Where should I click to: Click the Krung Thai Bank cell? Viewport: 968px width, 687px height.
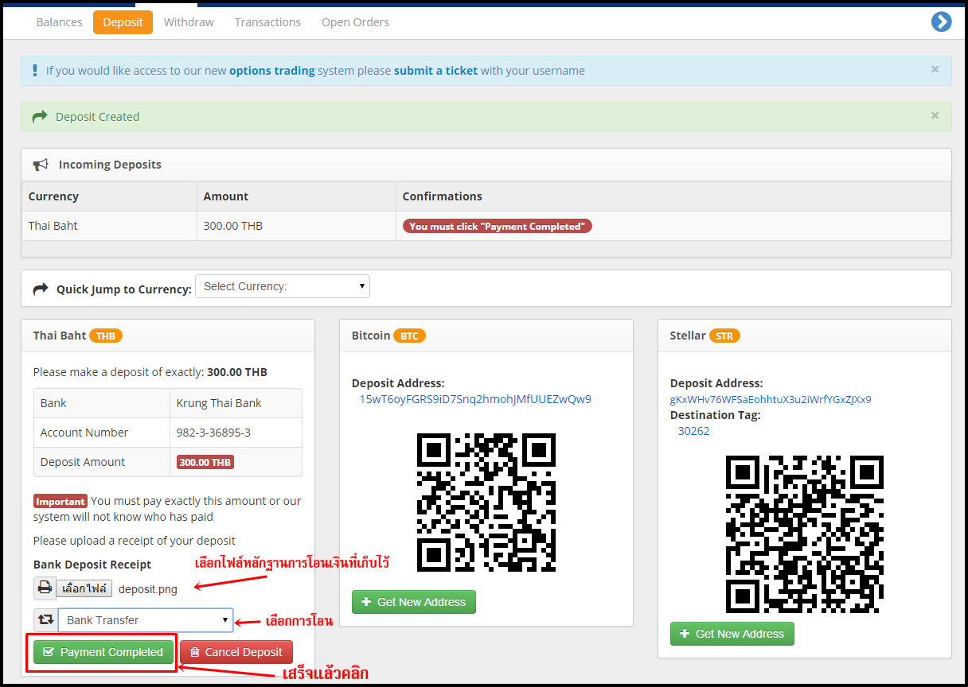[236, 403]
